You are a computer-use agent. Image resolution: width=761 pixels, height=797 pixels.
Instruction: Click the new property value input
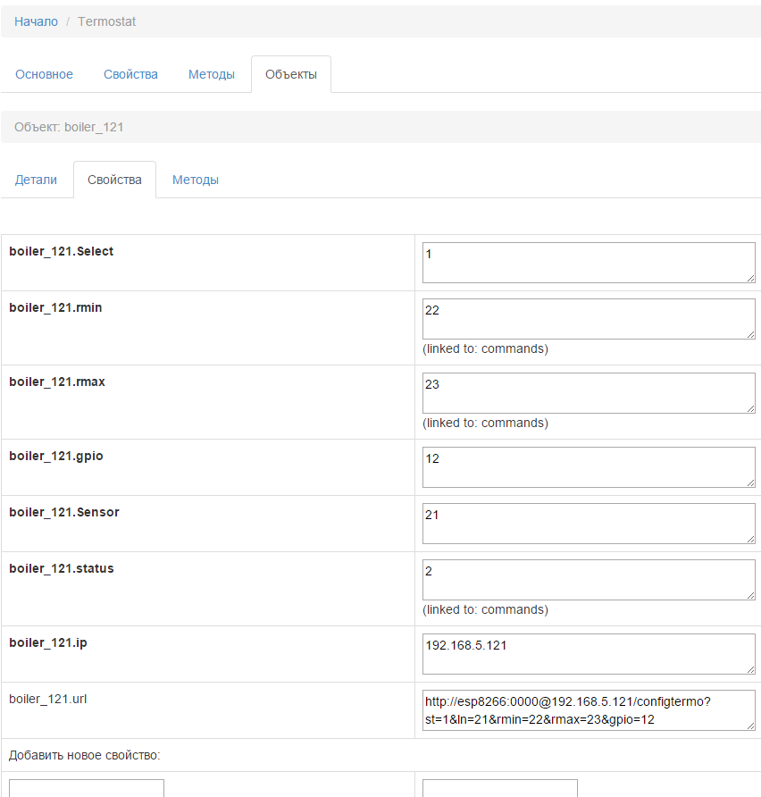[499, 788]
